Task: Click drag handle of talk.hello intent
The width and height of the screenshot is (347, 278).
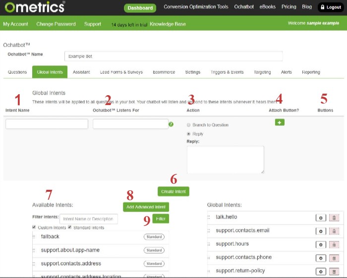Action: point(209,217)
